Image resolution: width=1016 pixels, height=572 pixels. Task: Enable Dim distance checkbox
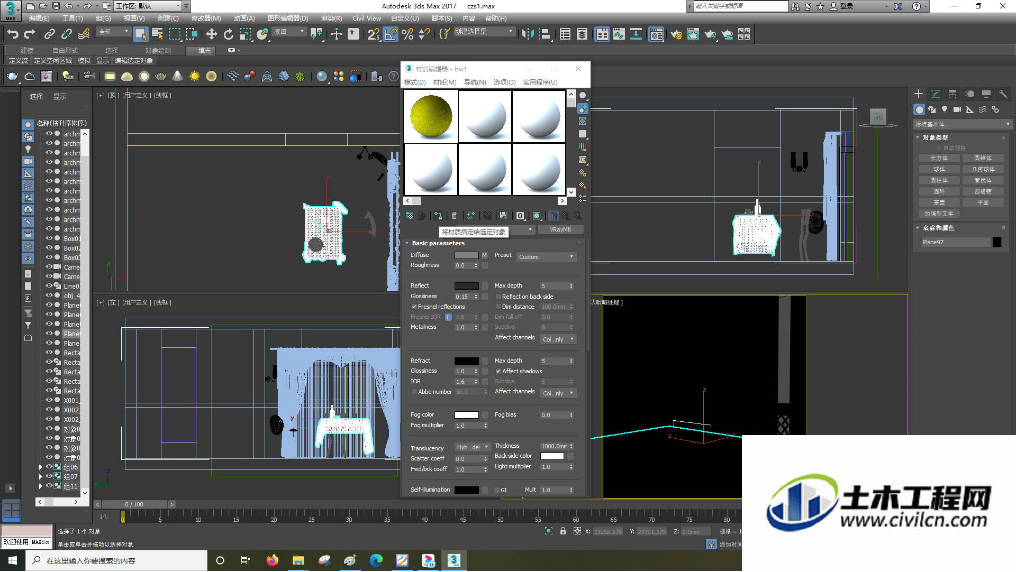pos(498,307)
